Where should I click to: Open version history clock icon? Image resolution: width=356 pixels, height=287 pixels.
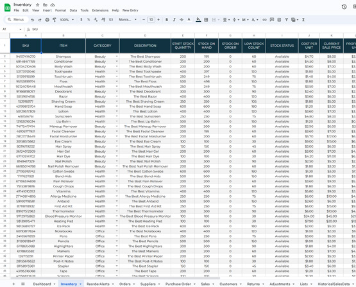(x=344, y=7)
